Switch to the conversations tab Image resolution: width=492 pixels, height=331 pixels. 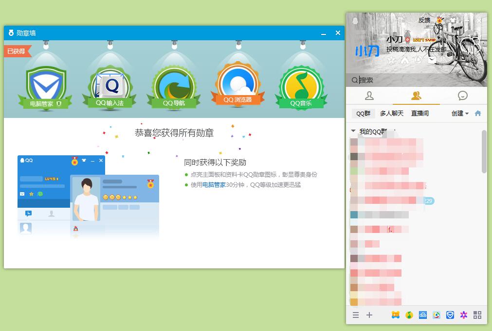(x=463, y=96)
